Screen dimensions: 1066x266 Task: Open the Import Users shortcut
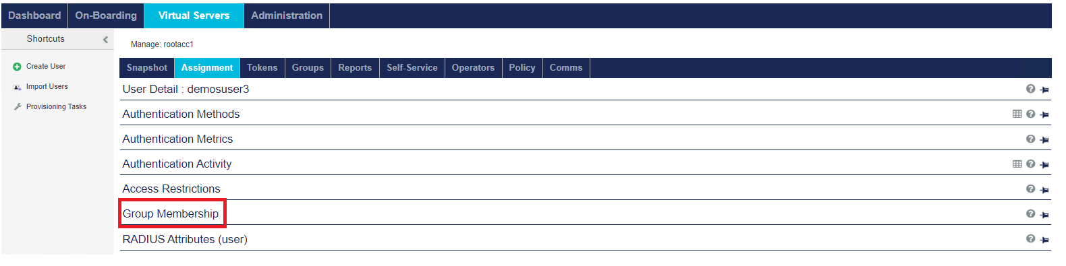(47, 86)
